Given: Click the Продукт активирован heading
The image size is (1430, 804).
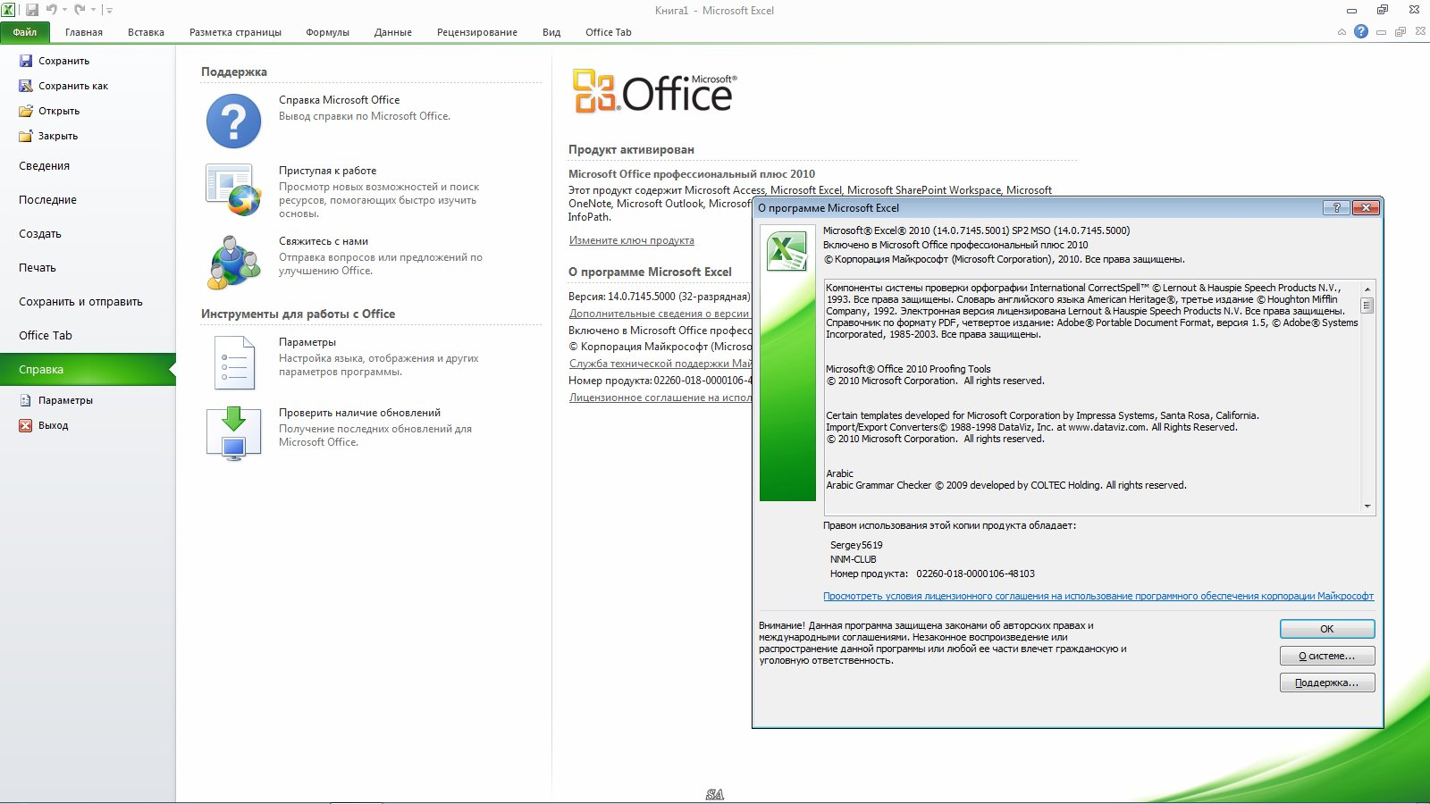Looking at the screenshot, I should (631, 149).
